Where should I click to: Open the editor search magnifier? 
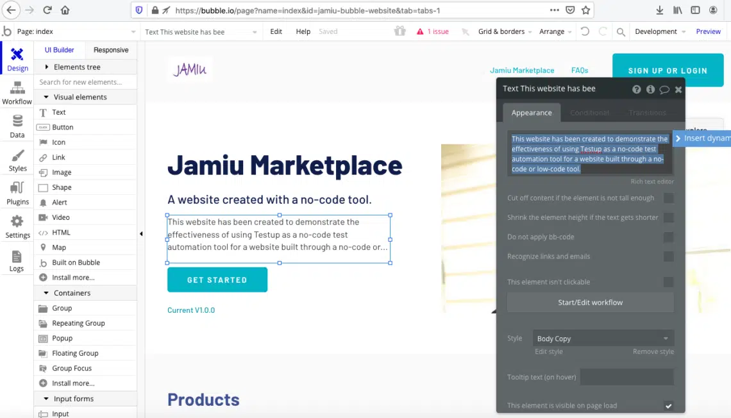tap(621, 31)
